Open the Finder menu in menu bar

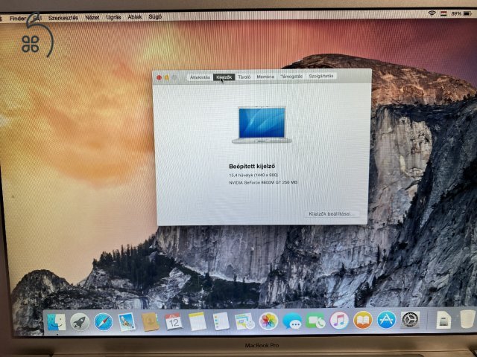pyautogui.click(x=18, y=18)
